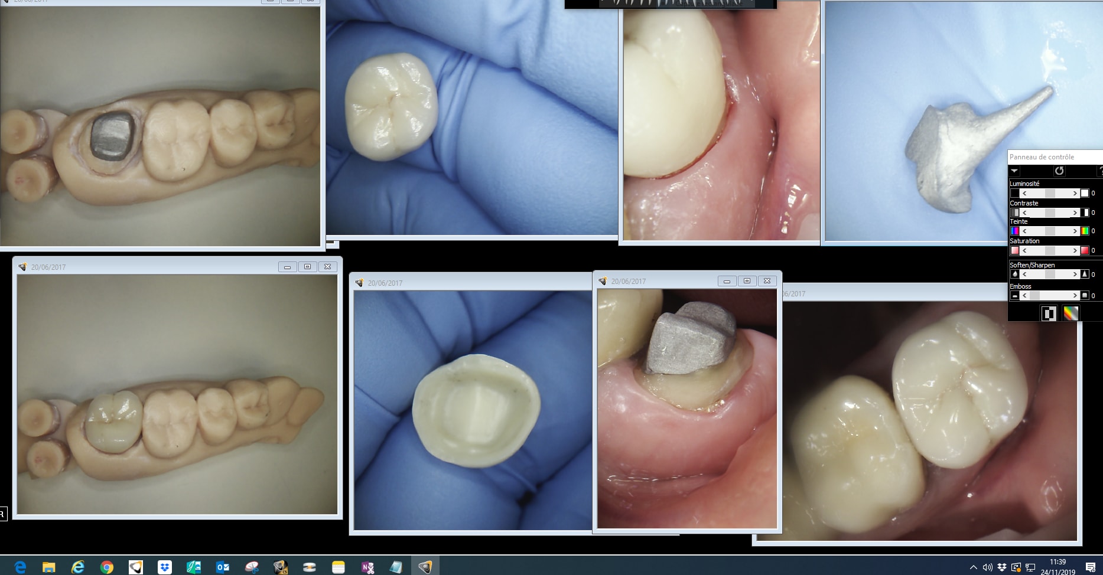Click the Contraste right arrow to increase
1103x575 pixels.
(1075, 213)
